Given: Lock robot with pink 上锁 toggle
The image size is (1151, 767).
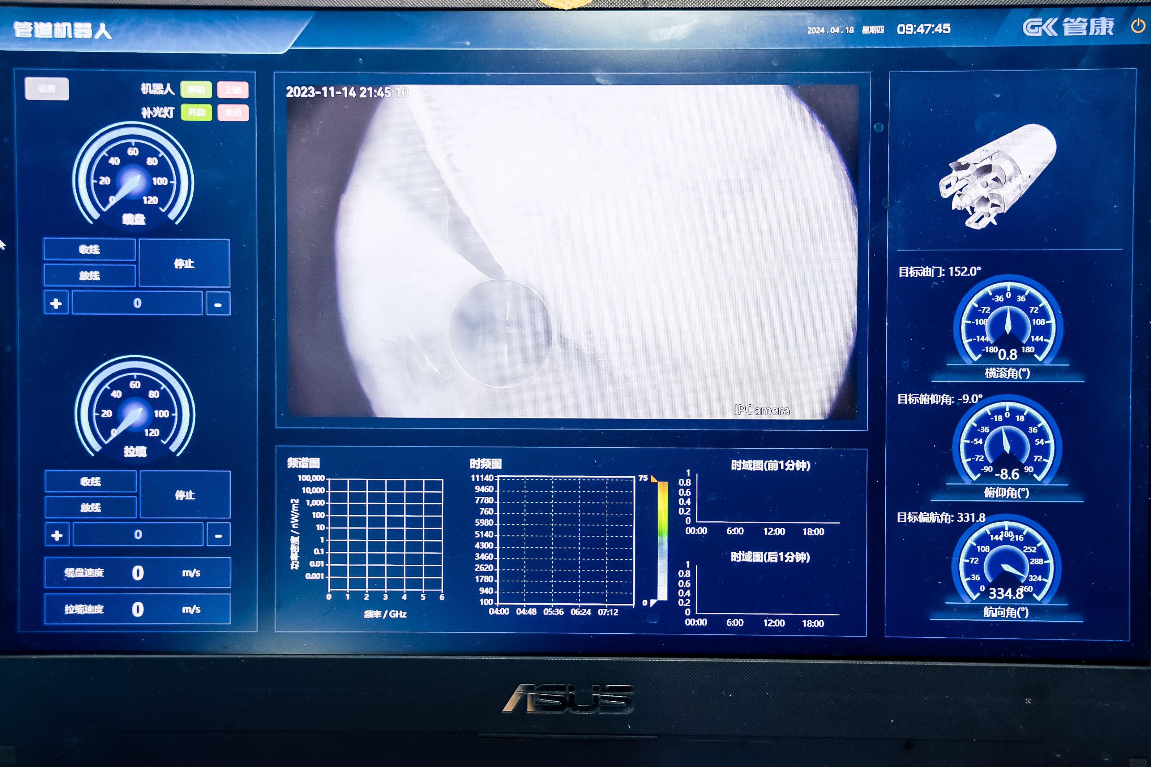Looking at the screenshot, I should [x=233, y=90].
